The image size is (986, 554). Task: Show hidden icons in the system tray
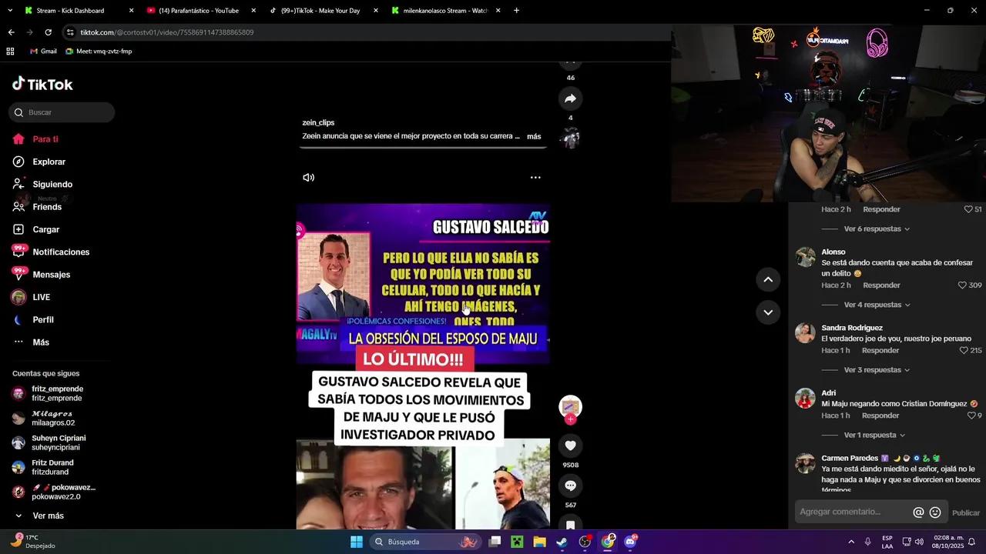(x=851, y=542)
